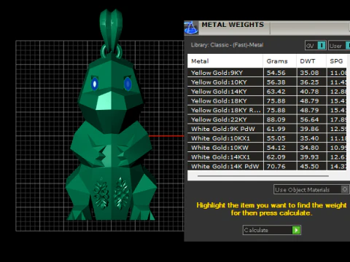Click the 88.09 grams value
This screenshot has height=262, width=350.
point(276,119)
